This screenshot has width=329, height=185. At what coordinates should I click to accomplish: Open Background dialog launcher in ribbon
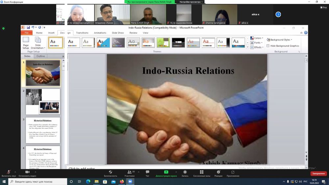299,52
